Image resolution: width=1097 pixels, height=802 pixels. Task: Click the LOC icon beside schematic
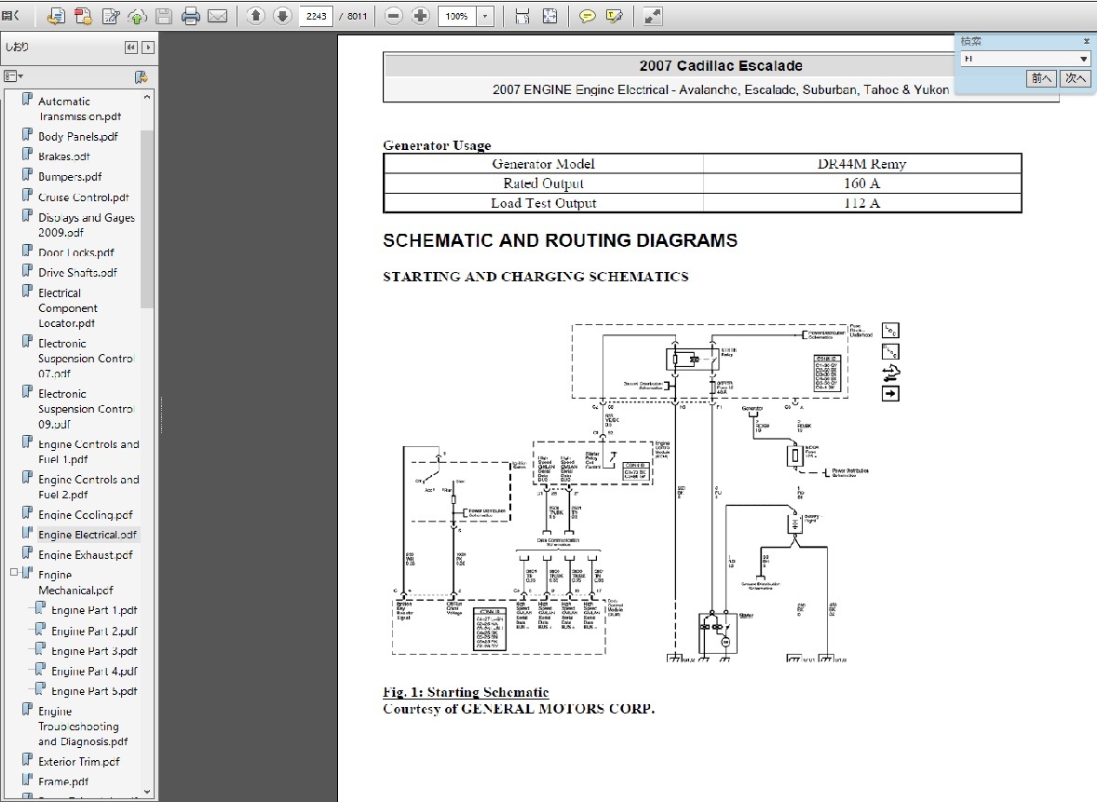[890, 331]
